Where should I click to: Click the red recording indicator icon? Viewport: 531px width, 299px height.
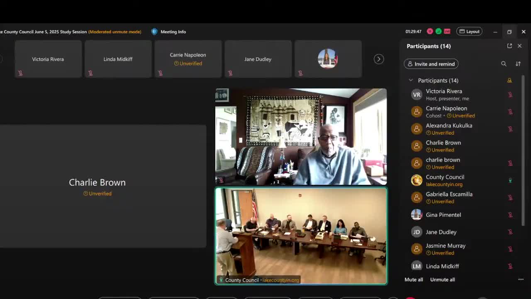(x=430, y=32)
